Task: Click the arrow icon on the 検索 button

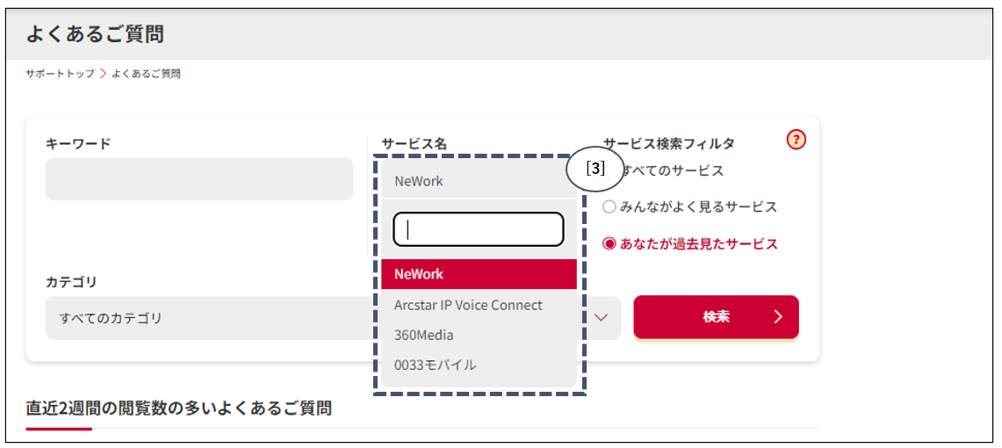Action: pyautogui.click(x=777, y=317)
